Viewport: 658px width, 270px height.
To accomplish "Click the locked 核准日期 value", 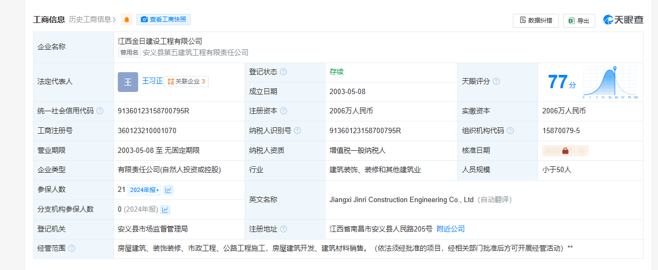I will (565, 151).
